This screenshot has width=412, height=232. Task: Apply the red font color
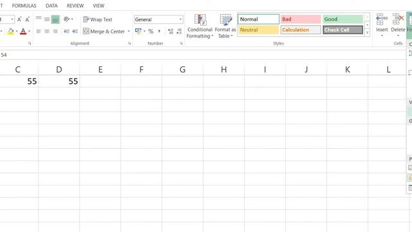(23, 32)
